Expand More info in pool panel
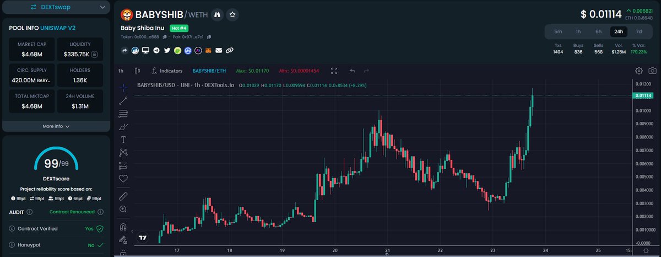 [x=56, y=126]
